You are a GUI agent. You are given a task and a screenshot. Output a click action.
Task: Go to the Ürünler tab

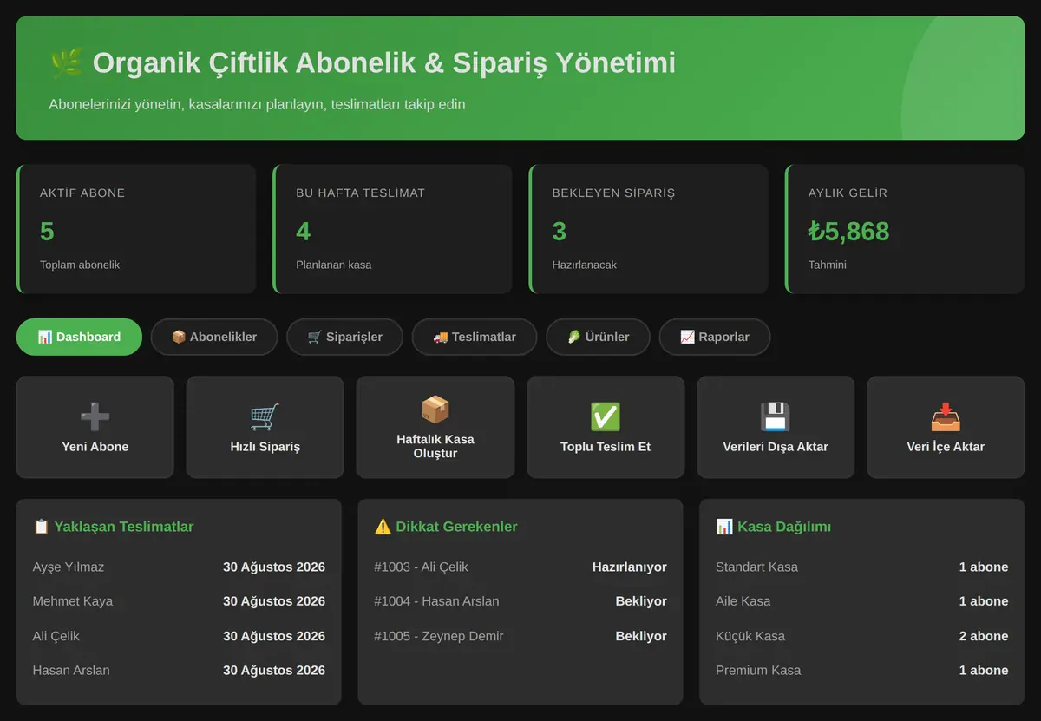click(598, 337)
